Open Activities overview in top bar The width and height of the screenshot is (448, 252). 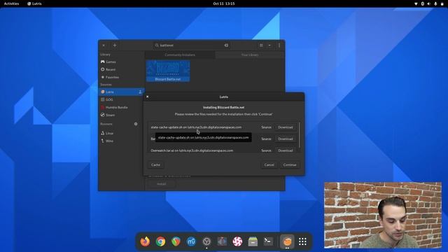11,3
